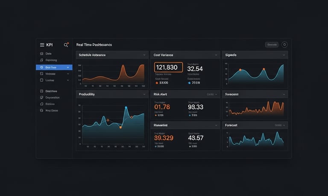Click the last sidebar item icon

tap(41, 110)
